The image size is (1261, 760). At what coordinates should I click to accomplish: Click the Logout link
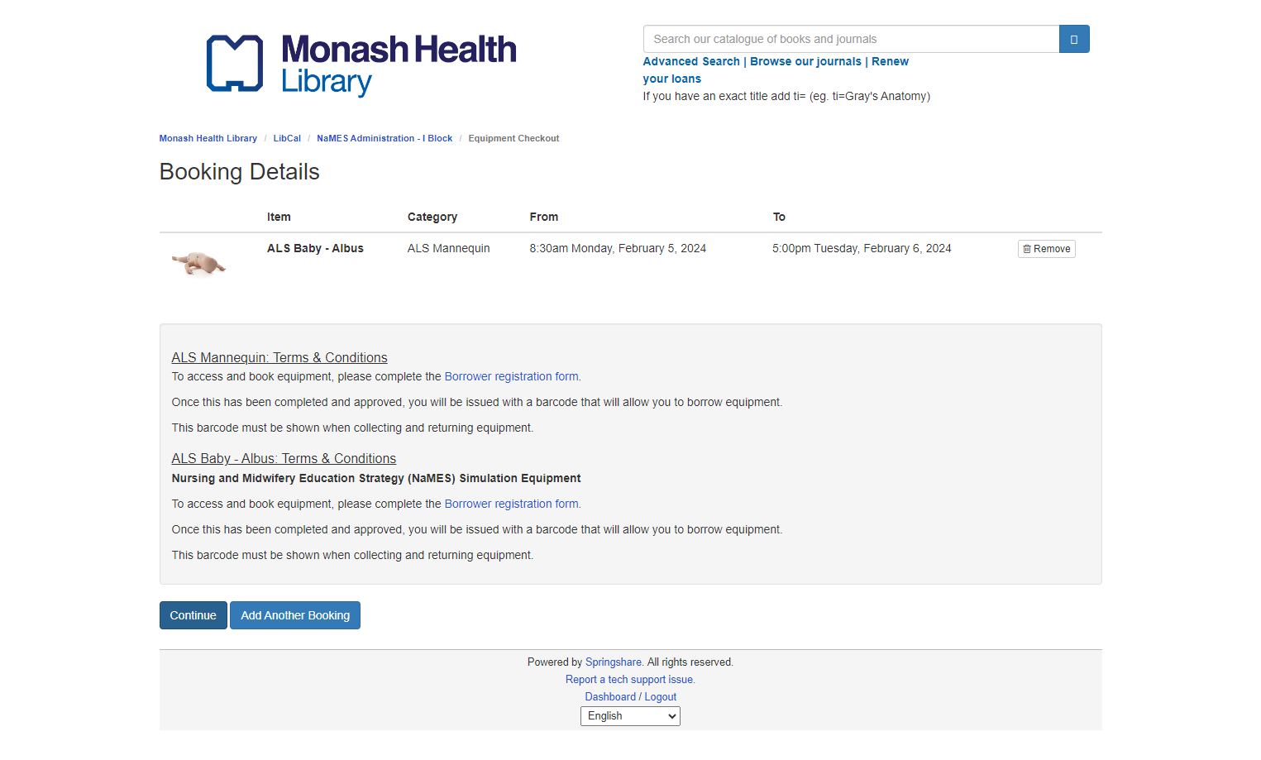click(x=661, y=697)
